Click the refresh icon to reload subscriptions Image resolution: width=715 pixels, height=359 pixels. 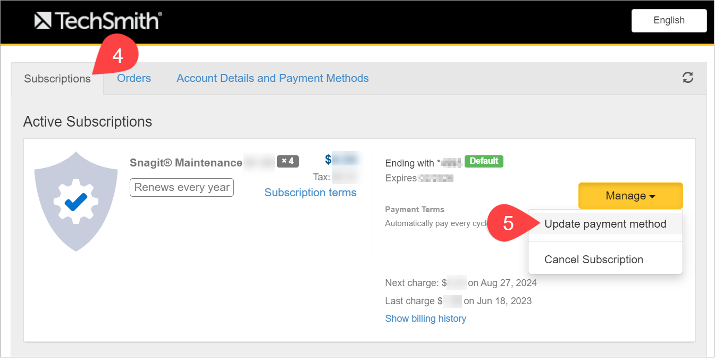(688, 78)
